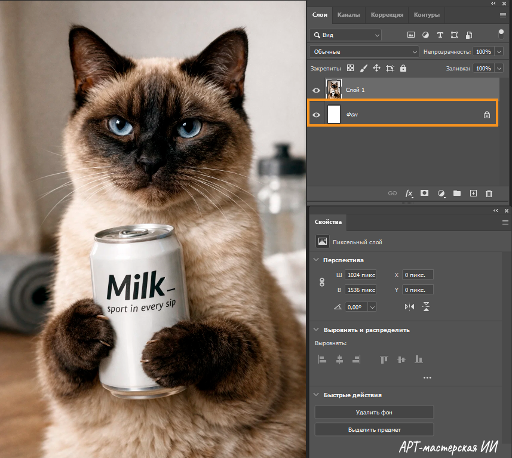This screenshot has height=458, width=512.
Task: Hide Слой 1 layer visibility eye
Action: (316, 90)
